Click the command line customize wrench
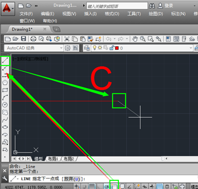Viewport: 198px width, 189px height. click(x=5, y=179)
